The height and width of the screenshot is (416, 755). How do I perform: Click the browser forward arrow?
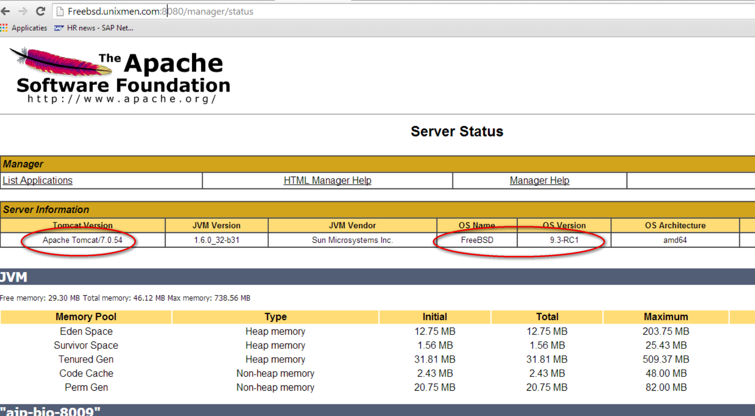(x=23, y=11)
